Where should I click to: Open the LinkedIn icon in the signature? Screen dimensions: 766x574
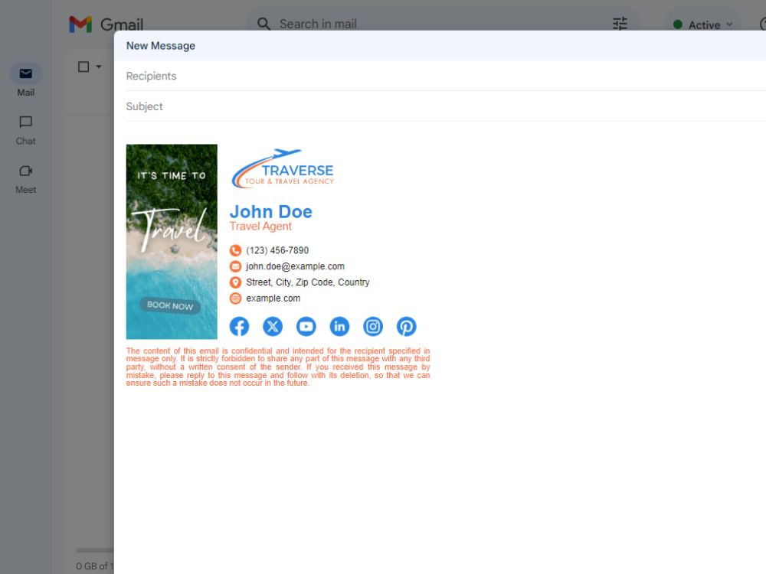tap(339, 327)
